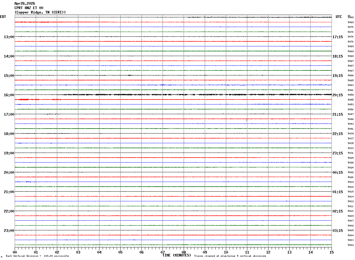Select the DC offset value 5433

(351, 148)
